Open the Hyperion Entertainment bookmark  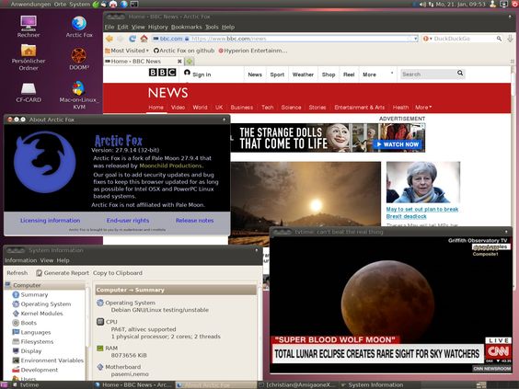[x=253, y=51]
